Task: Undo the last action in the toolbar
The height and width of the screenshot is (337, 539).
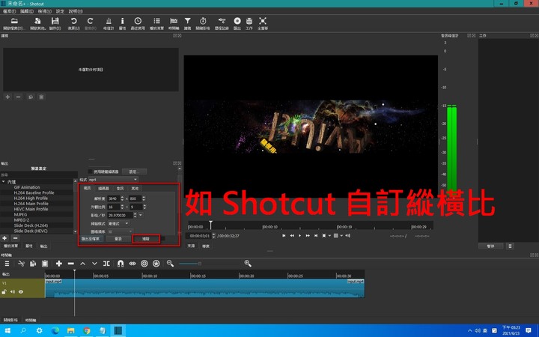Action: [x=73, y=24]
